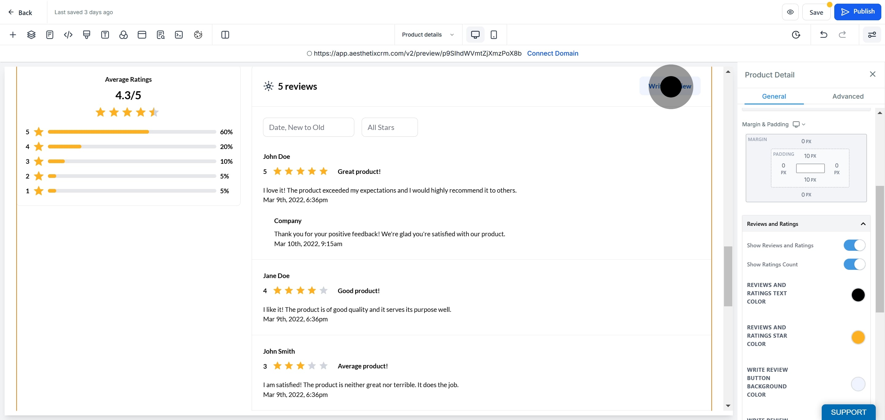The image size is (885, 420).
Task: Open the Product details page dropdown
Action: click(x=428, y=35)
